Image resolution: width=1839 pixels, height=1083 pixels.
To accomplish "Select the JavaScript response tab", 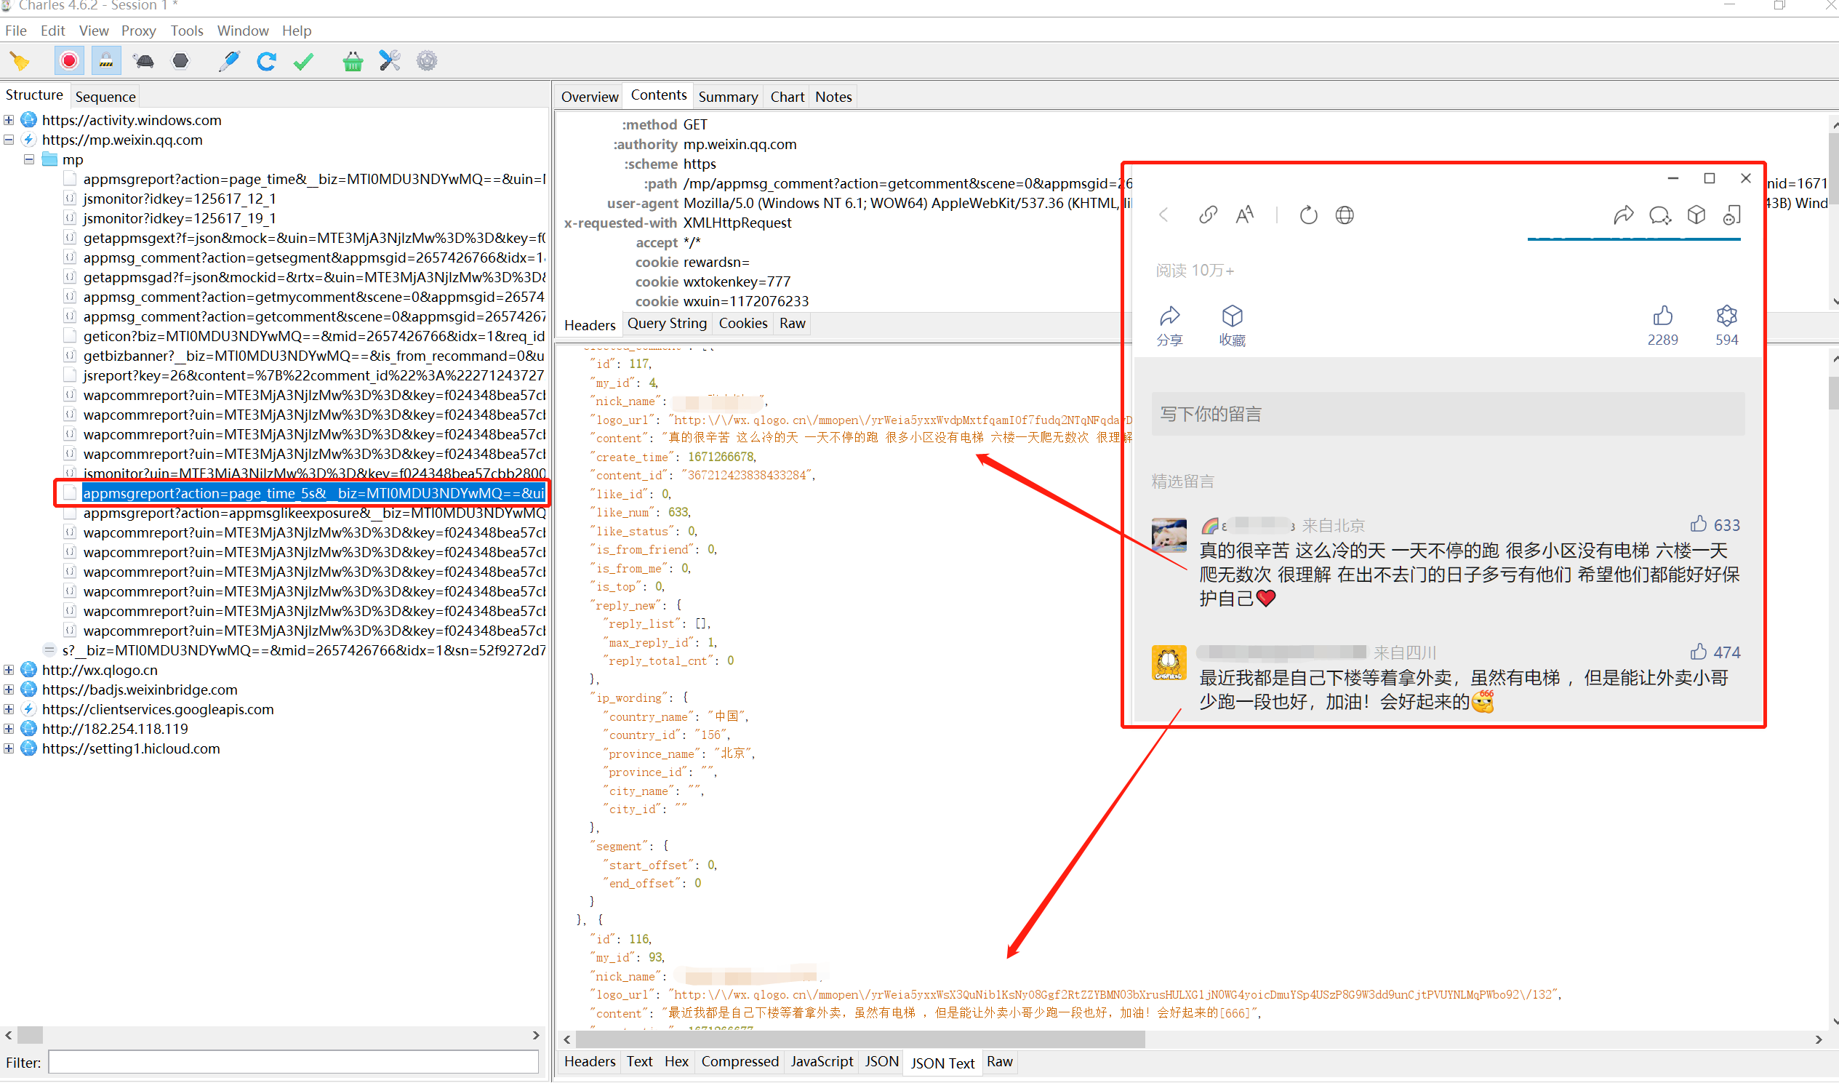I will tap(822, 1061).
